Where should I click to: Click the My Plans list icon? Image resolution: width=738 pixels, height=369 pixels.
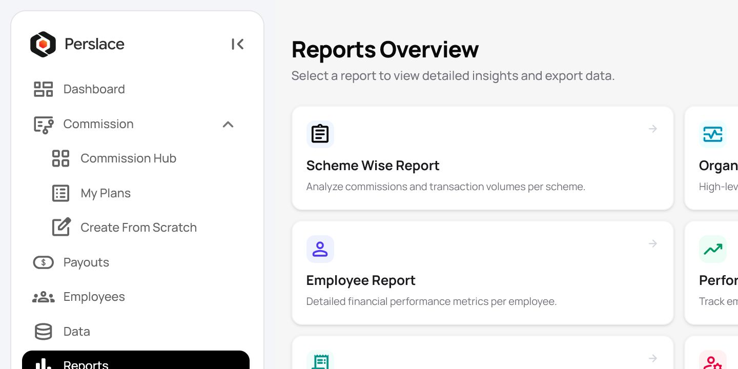click(x=60, y=193)
